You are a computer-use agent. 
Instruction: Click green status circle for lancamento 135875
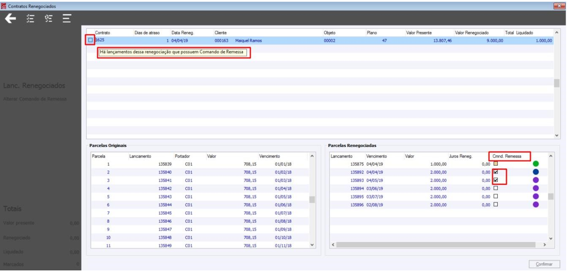[536, 164]
